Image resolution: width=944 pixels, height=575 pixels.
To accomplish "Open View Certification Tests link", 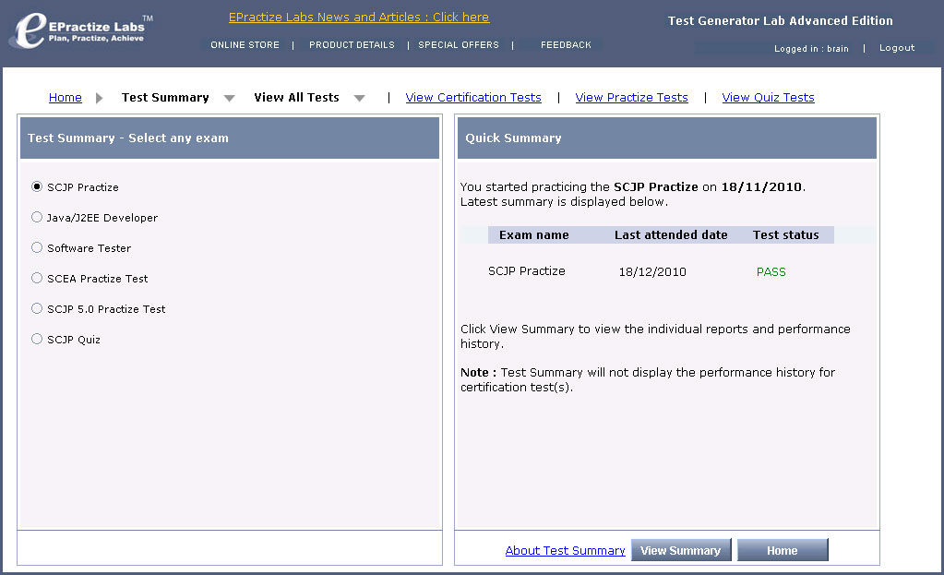I will coord(473,98).
